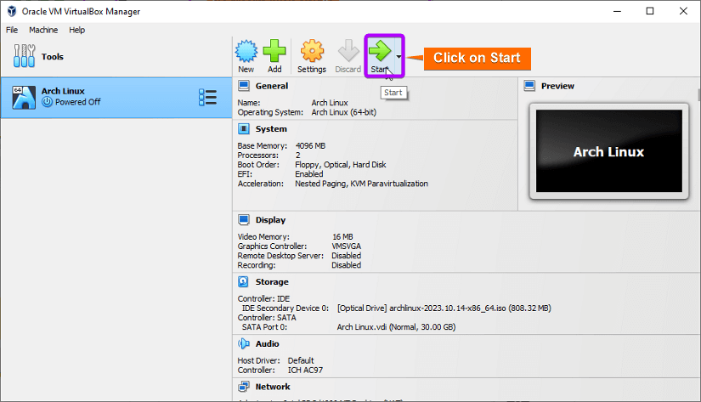Maximize the VirtualBox Manager window
The width and height of the screenshot is (701, 402).
tap(650, 11)
